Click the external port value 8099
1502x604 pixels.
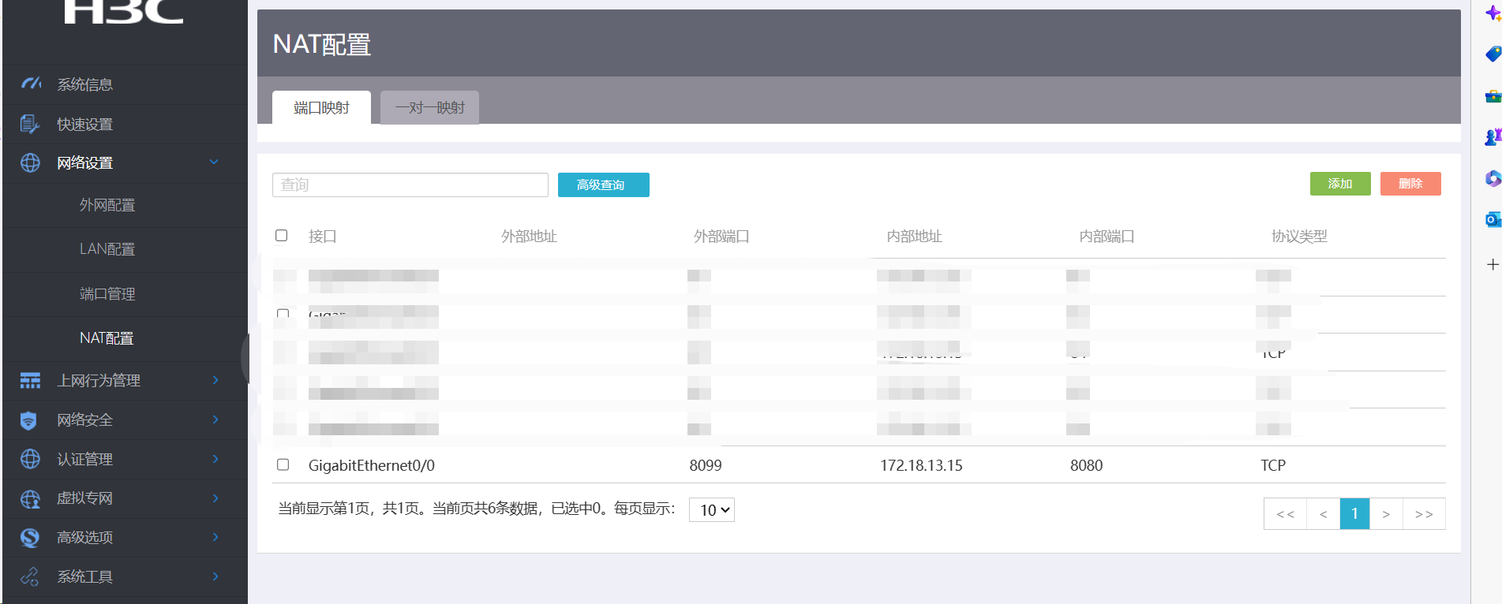pyautogui.click(x=706, y=465)
